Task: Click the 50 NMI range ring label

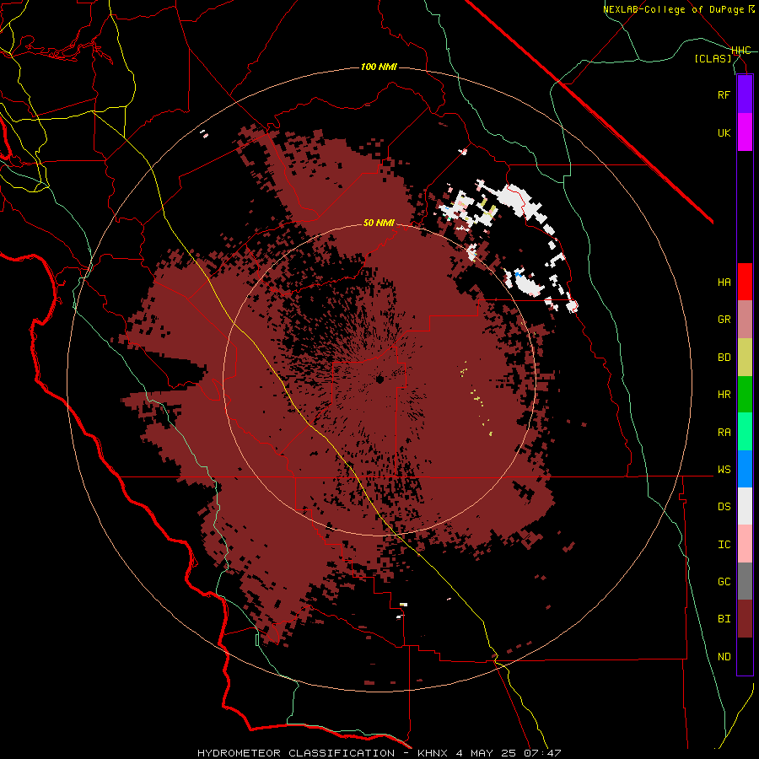Action: [x=379, y=223]
